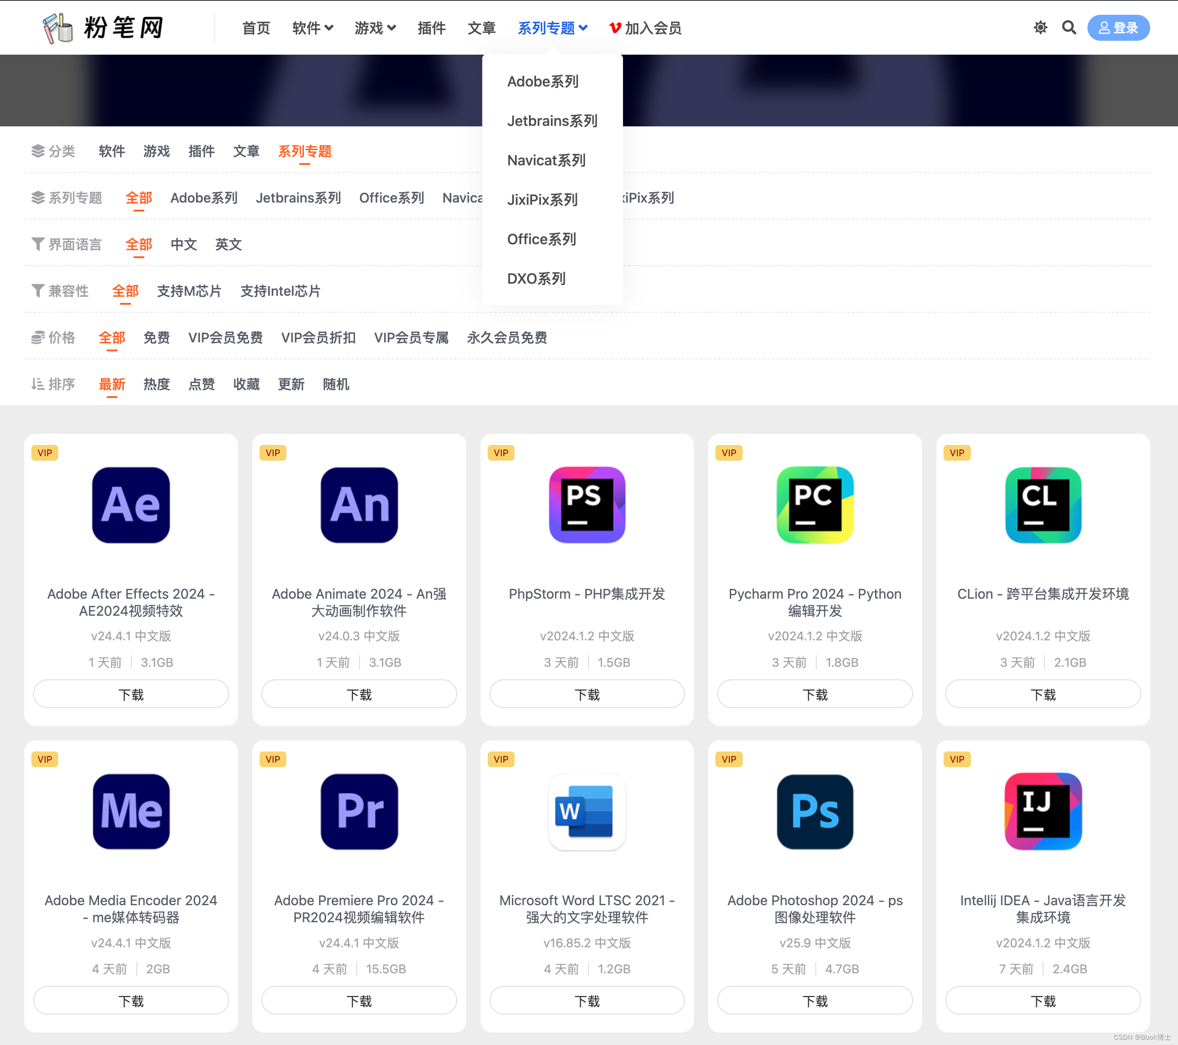Download PhpStorm

coord(587,694)
